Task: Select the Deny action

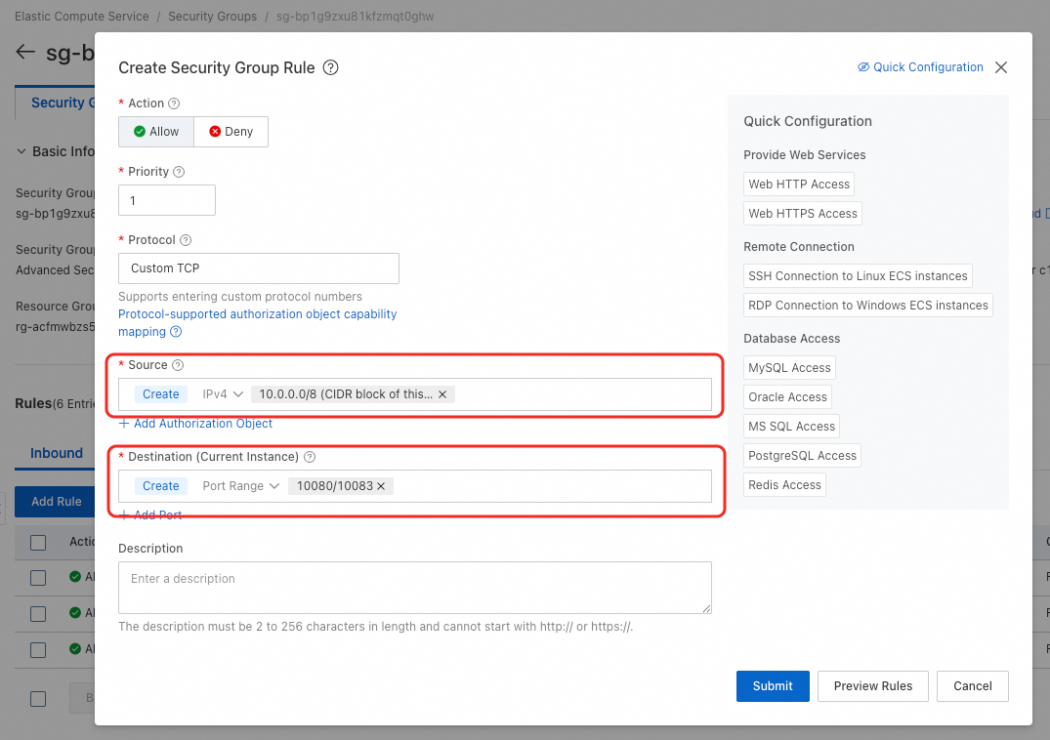Action: point(231,131)
